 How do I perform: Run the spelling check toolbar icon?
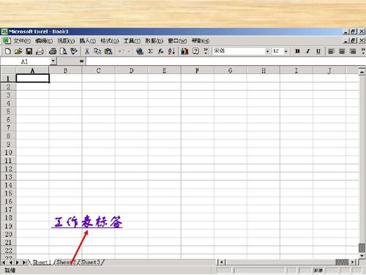[74, 51]
